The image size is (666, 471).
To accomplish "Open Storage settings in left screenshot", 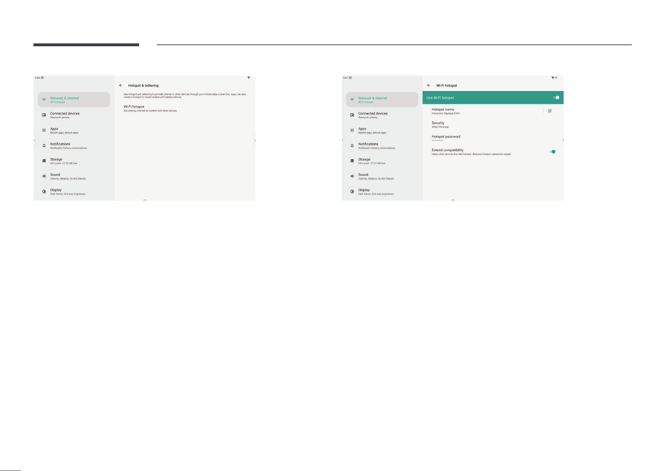I will click(74, 161).
